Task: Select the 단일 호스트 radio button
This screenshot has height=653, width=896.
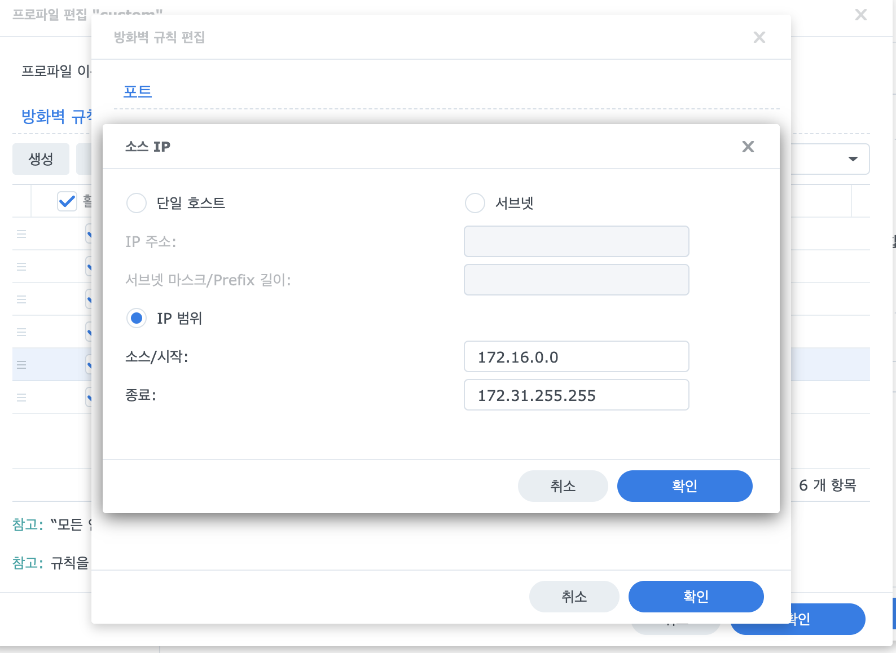Action: point(137,203)
